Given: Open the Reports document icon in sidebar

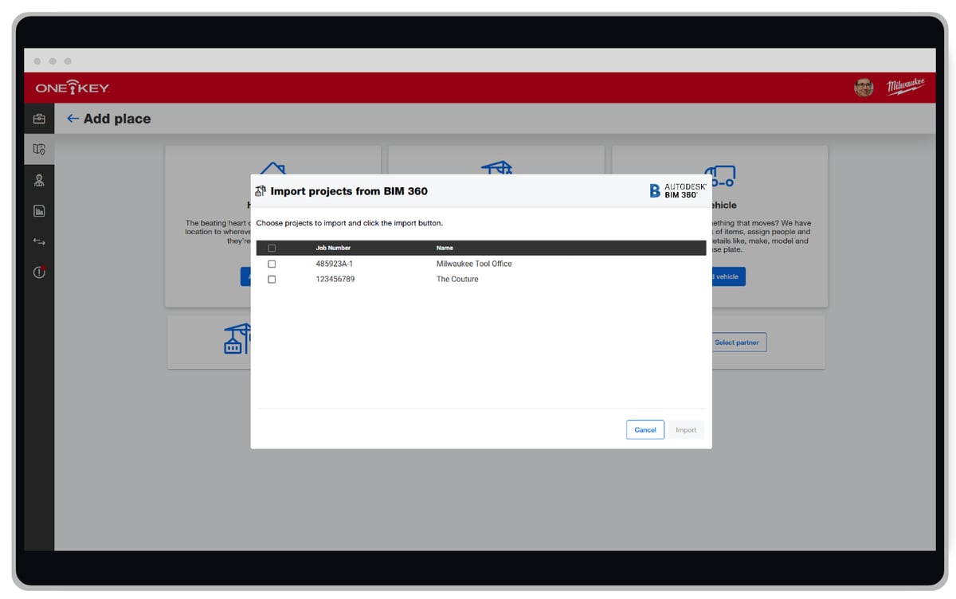Looking at the screenshot, I should 38,210.
